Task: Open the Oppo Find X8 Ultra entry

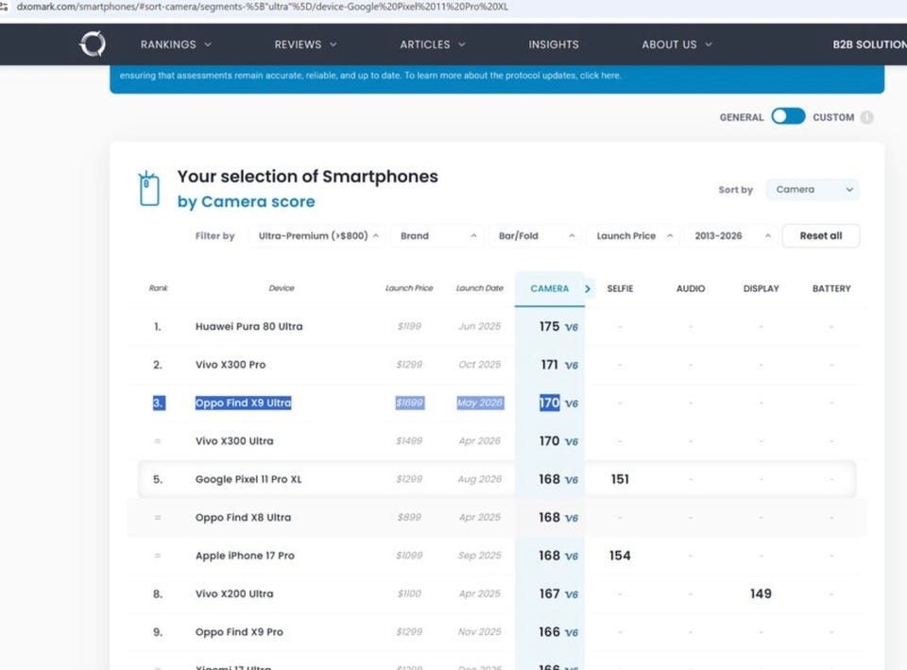Action: point(243,517)
